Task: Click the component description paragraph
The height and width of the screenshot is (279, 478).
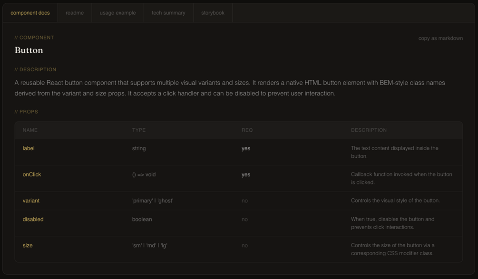Action: click(x=230, y=88)
